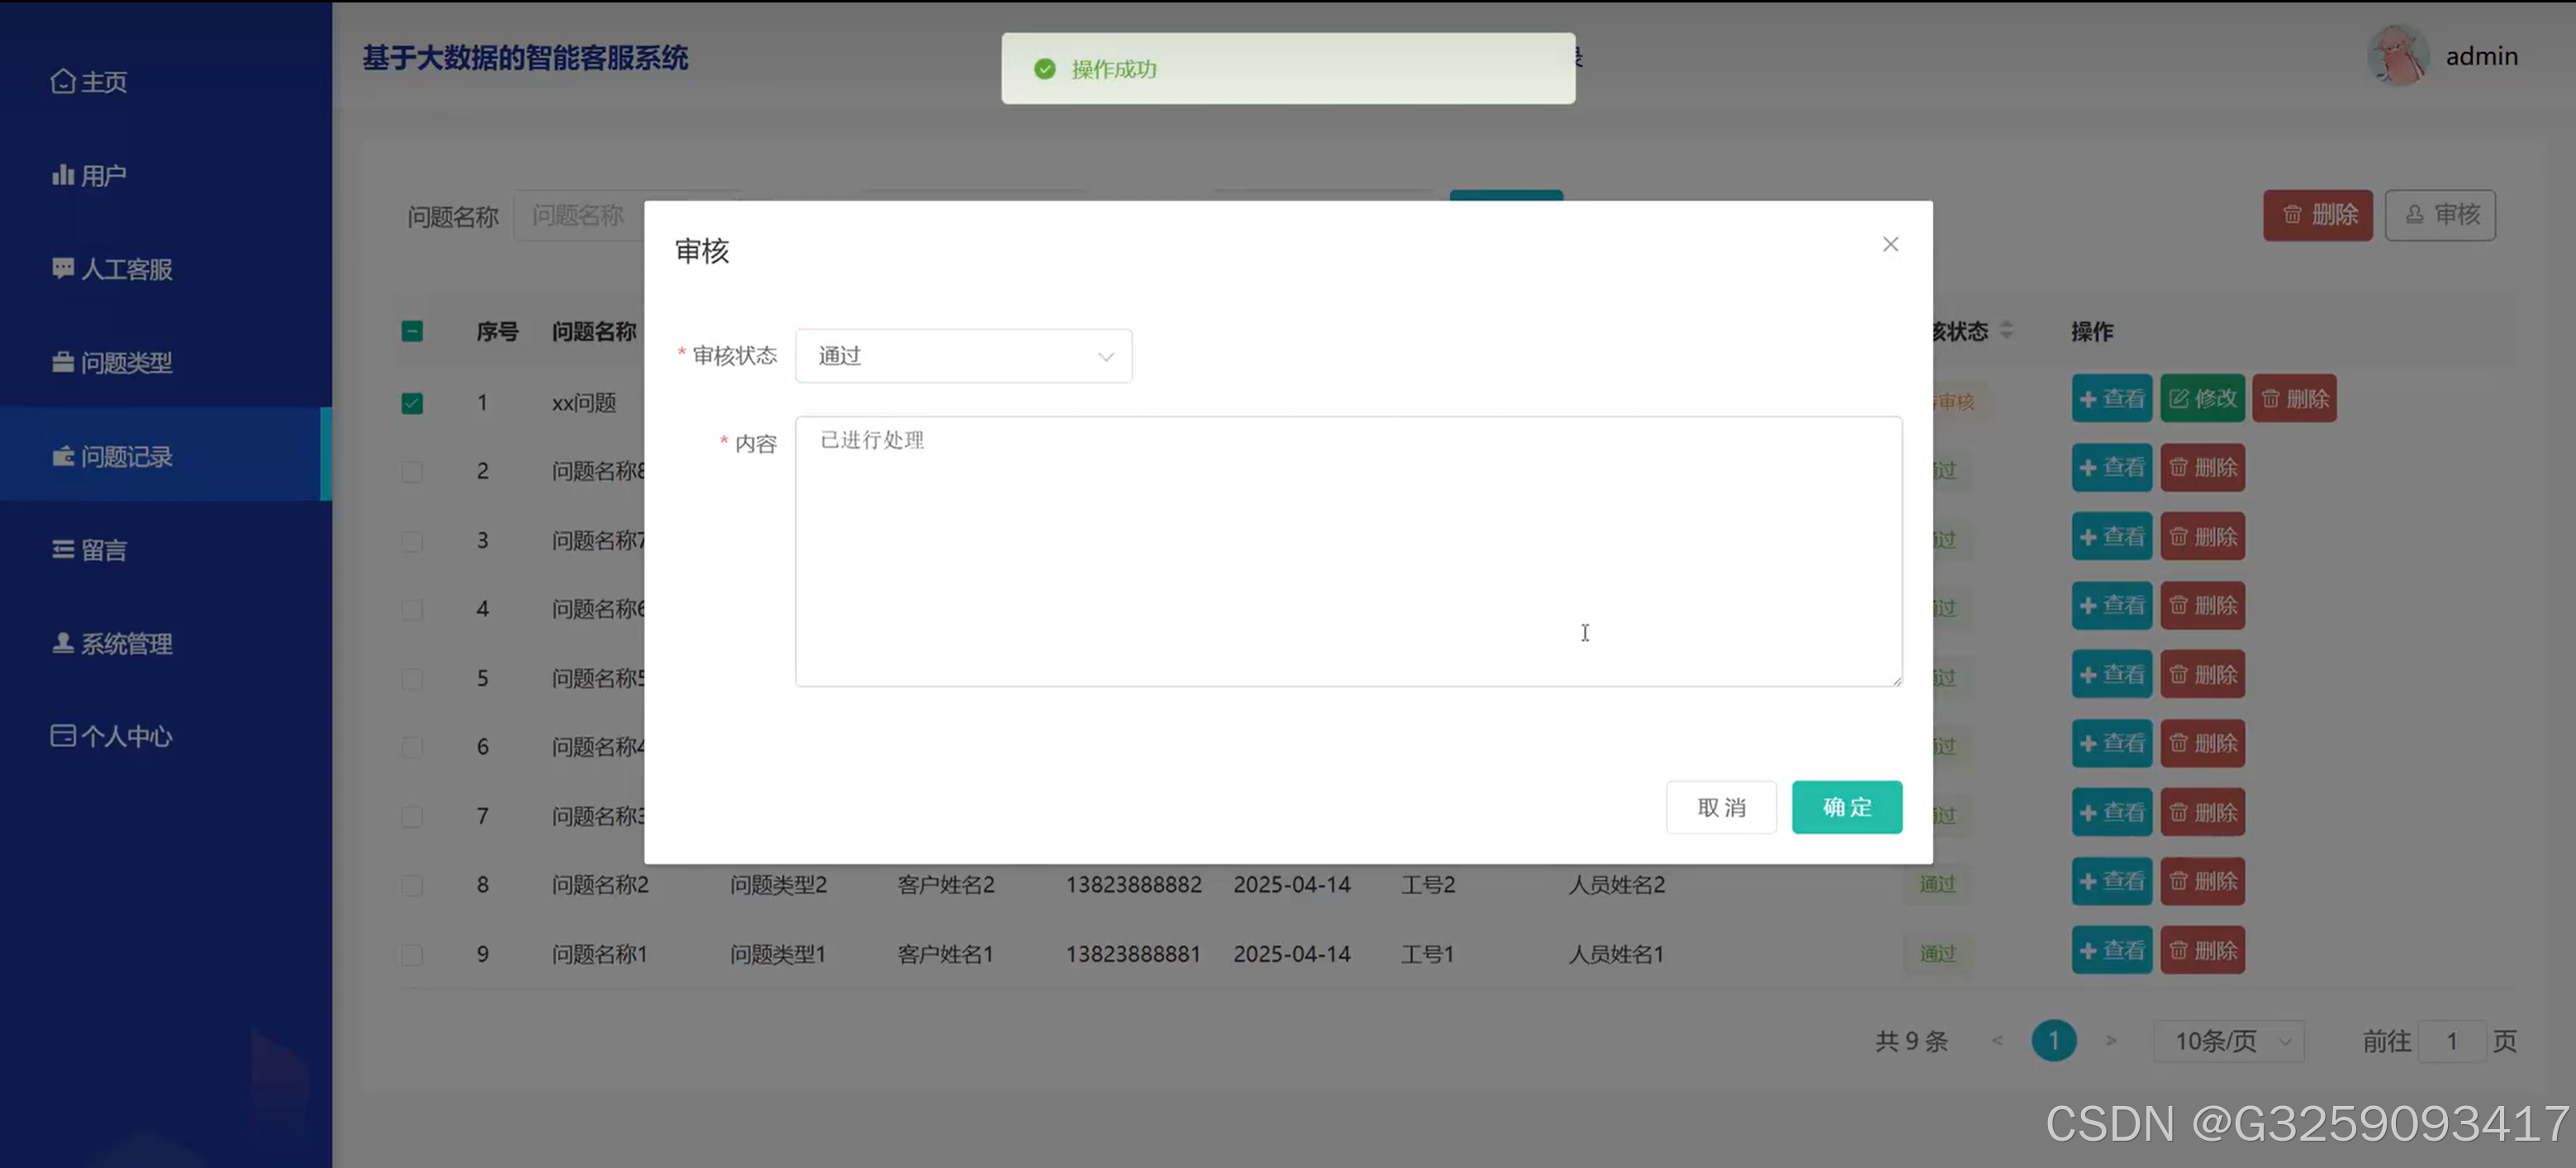Click the card icon beside 个人中心
This screenshot has width=2576, height=1168.
click(63, 736)
